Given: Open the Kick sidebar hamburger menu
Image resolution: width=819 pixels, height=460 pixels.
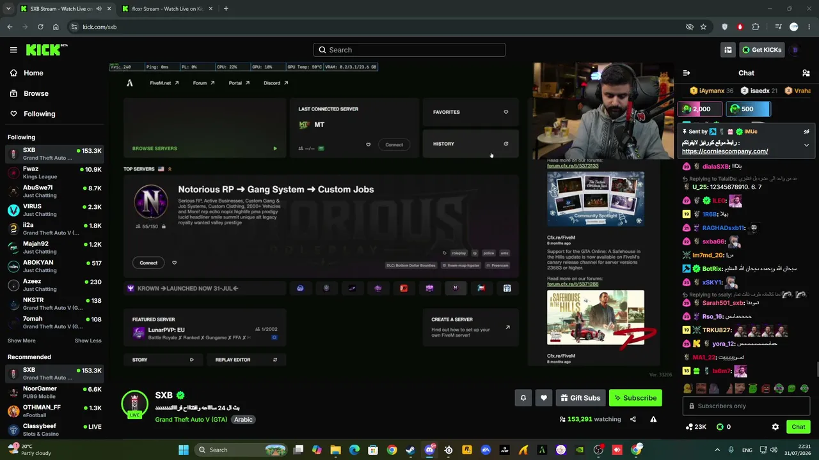Looking at the screenshot, I should click(x=13, y=50).
